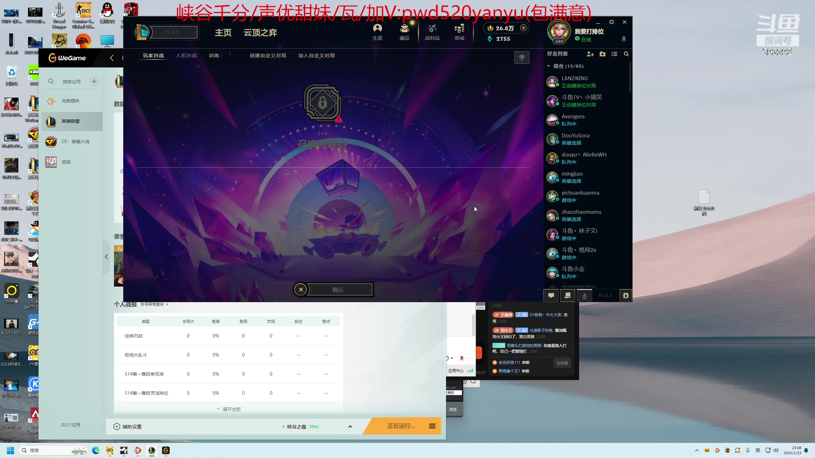Click the WeGame logo
The width and height of the screenshot is (815, 458).
67,58
